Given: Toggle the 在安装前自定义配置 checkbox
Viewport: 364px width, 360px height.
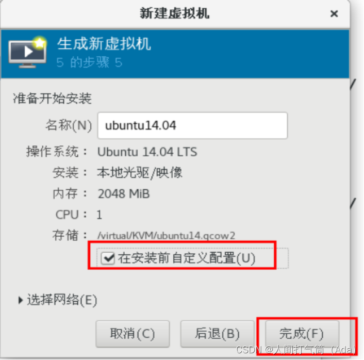Looking at the screenshot, I should [108, 258].
